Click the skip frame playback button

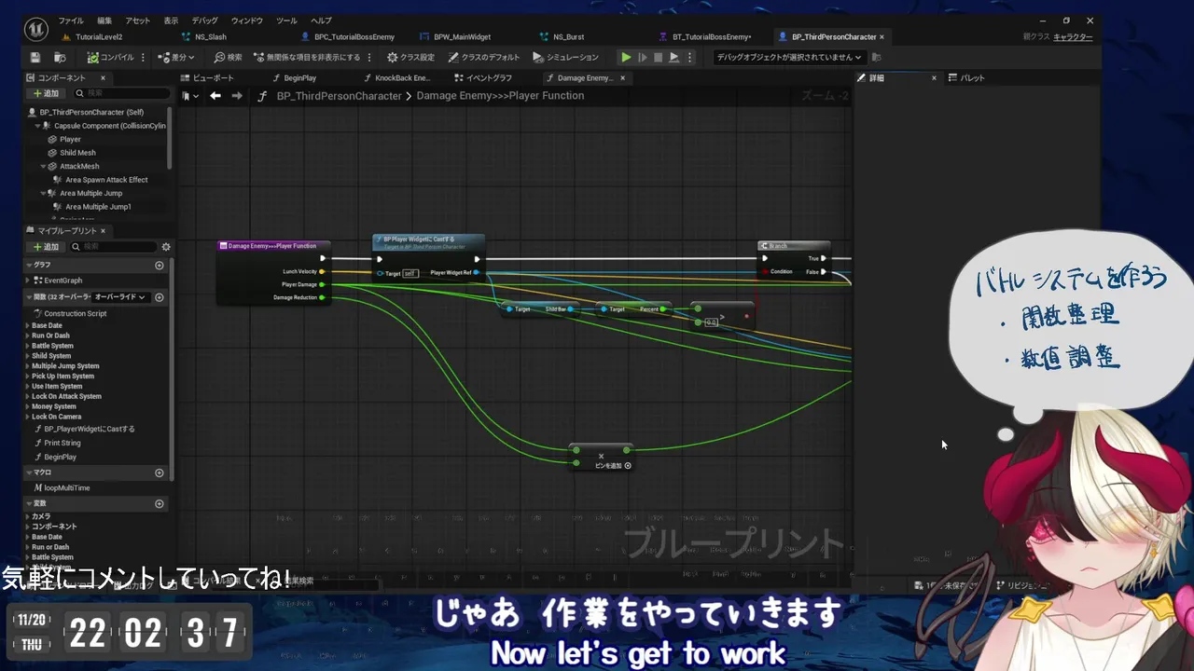[x=642, y=57]
